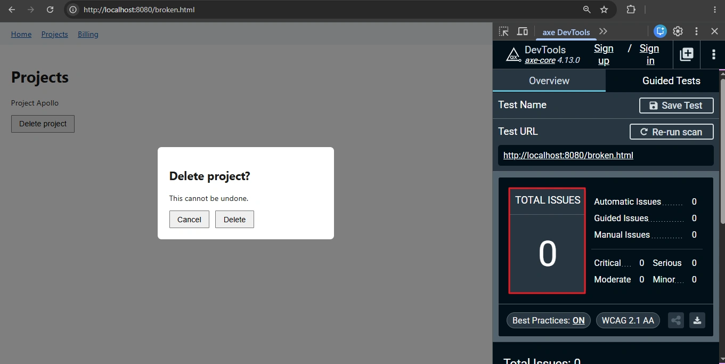Click Cancel in the Delete project dialog
Image resolution: width=725 pixels, height=364 pixels.
point(189,220)
